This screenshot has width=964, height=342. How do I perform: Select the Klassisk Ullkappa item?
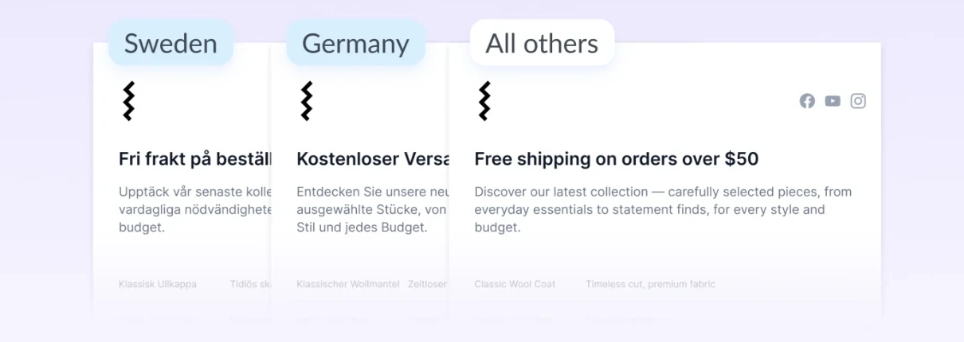point(158,284)
